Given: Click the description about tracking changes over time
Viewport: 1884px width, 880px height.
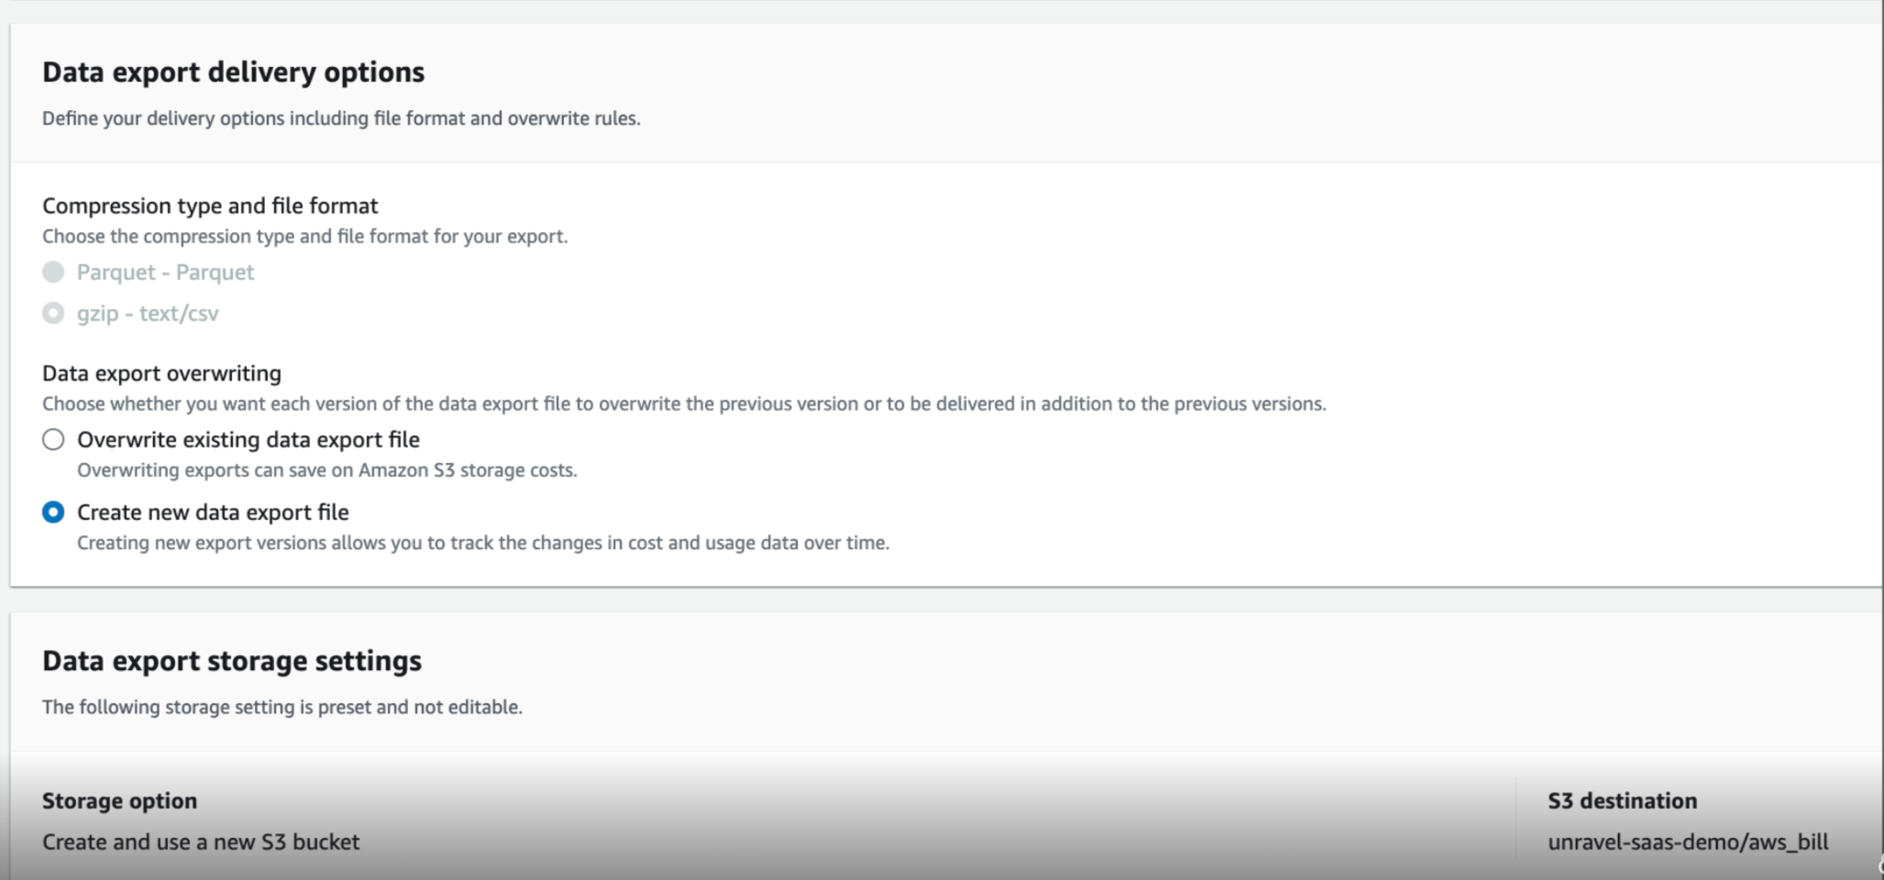Looking at the screenshot, I should (x=482, y=543).
